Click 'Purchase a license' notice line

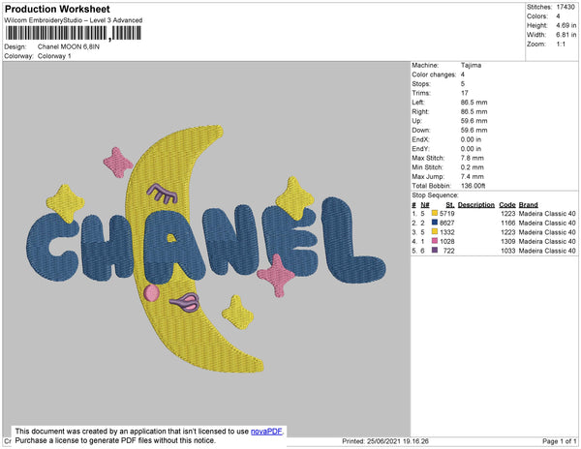pos(115,440)
